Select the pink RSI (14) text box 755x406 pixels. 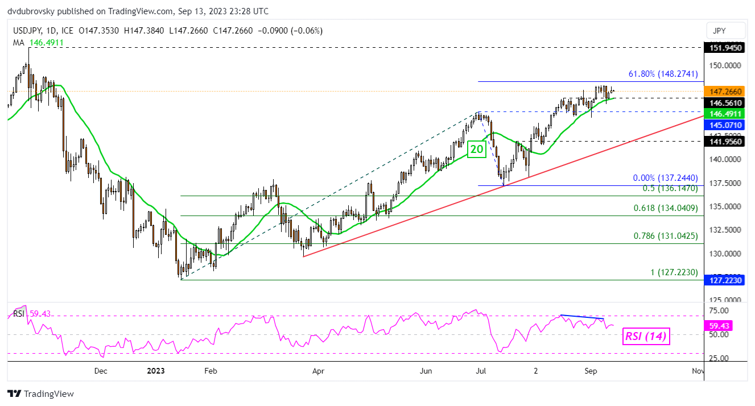point(645,336)
